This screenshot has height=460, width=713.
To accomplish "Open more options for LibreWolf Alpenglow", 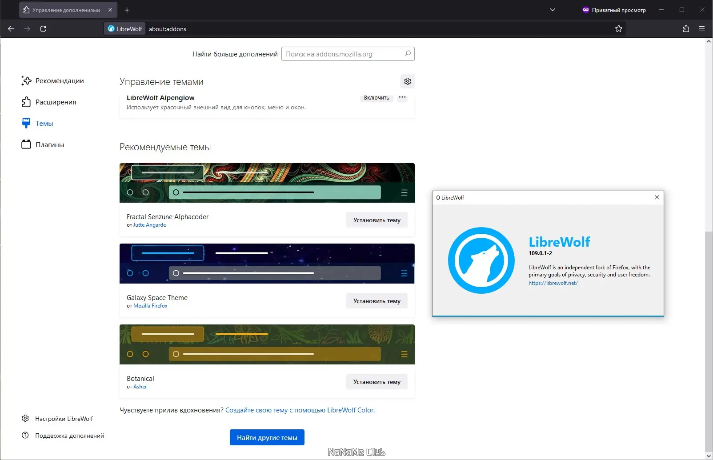I will click(402, 97).
